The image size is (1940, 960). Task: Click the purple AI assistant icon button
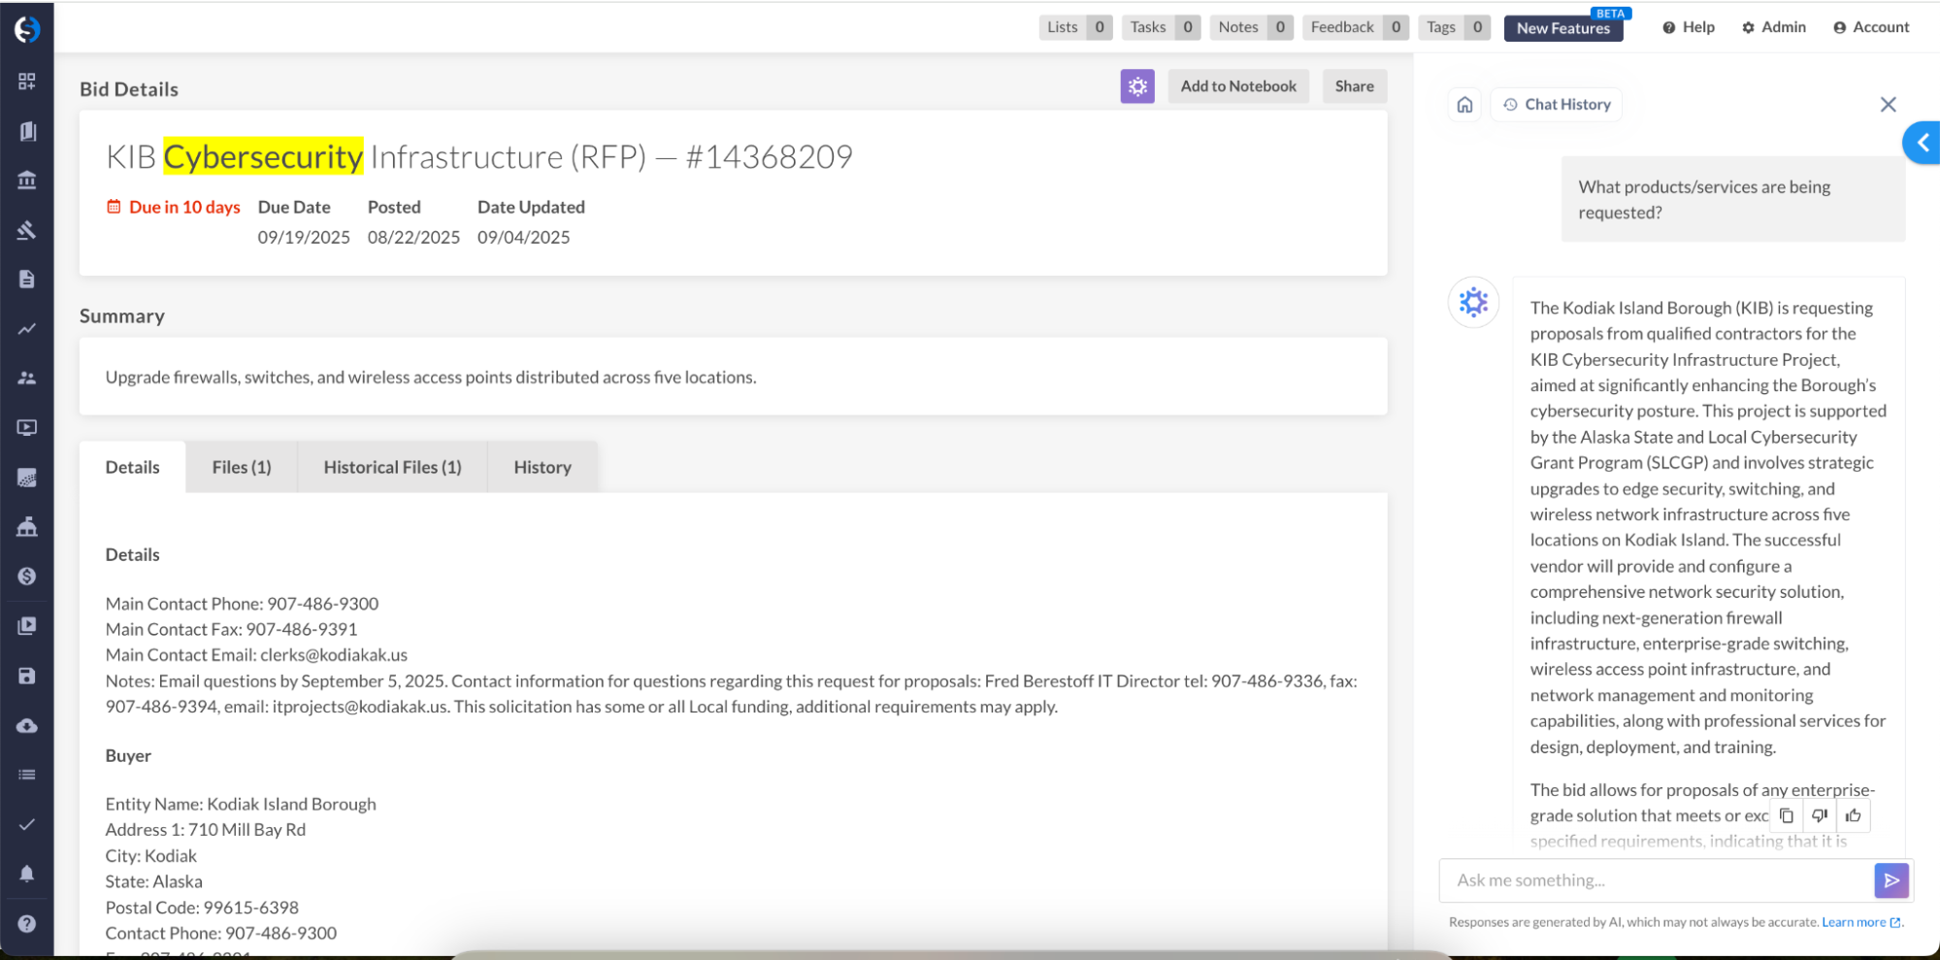coord(1136,86)
